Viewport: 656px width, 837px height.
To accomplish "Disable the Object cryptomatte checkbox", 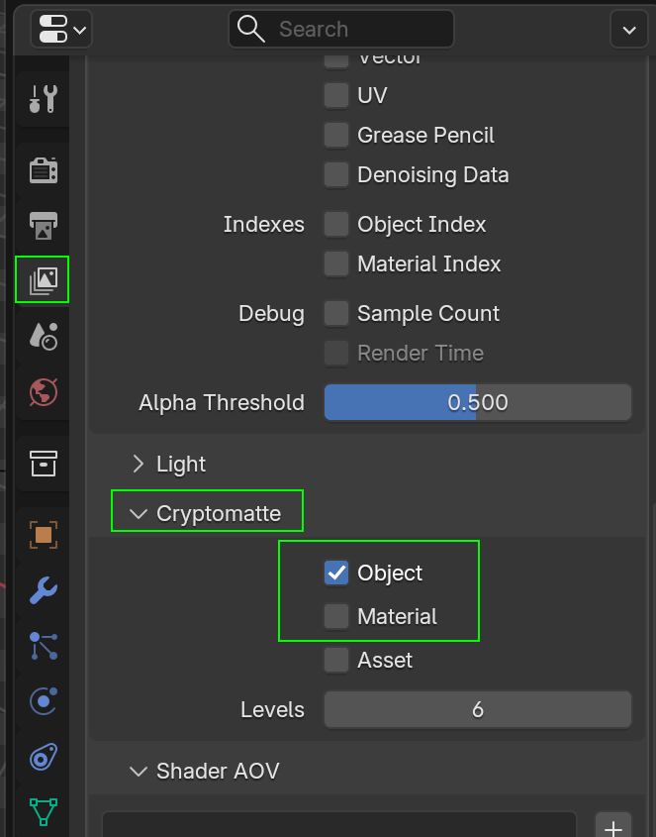I will point(336,573).
